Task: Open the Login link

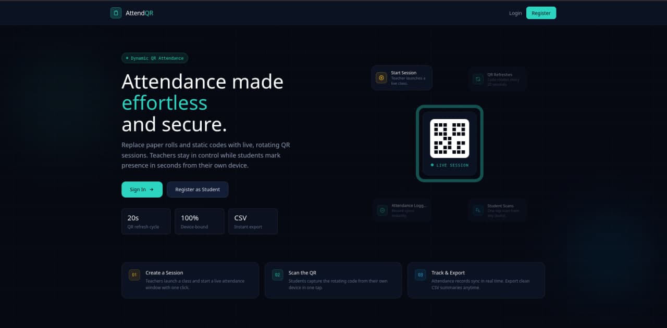Action: (x=515, y=13)
